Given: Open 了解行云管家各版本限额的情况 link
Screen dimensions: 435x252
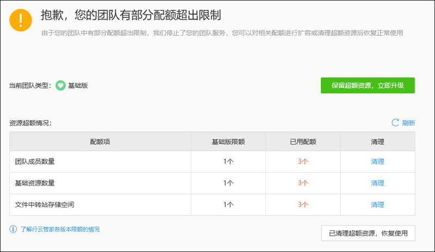Looking at the screenshot, I should click(60, 229).
